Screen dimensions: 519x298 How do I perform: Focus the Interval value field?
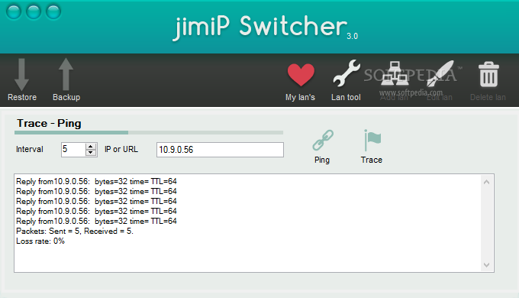click(x=73, y=150)
